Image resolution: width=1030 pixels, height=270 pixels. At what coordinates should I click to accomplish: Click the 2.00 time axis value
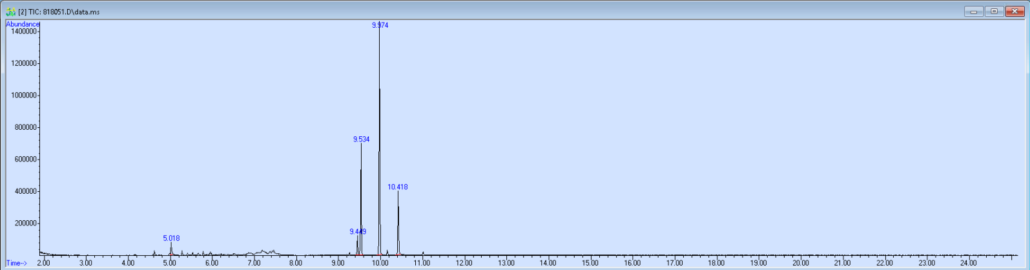43,263
